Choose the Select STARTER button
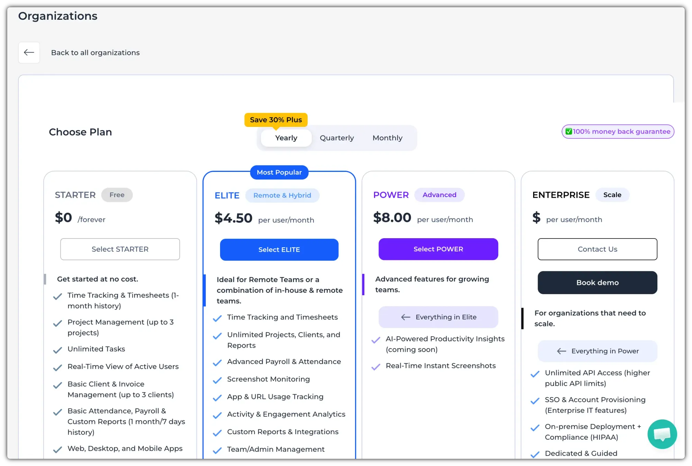This screenshot has width=692, height=466. coord(120,249)
